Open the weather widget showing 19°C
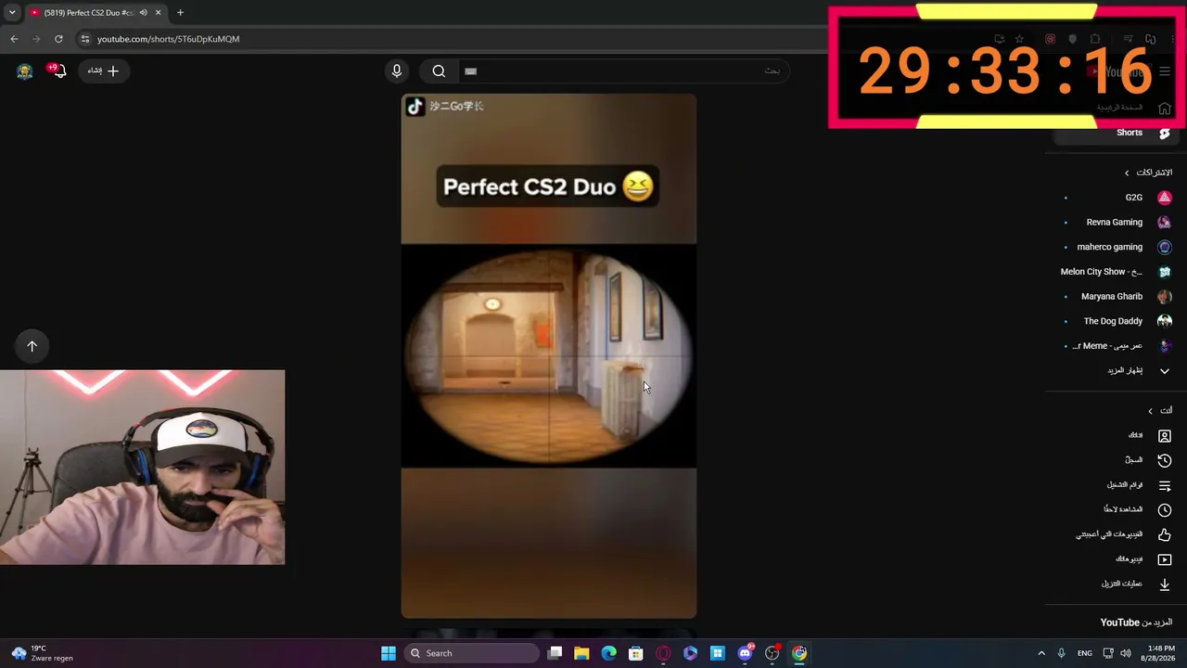 (x=41, y=653)
